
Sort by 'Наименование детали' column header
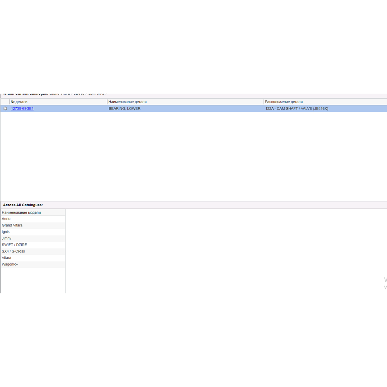(x=128, y=102)
